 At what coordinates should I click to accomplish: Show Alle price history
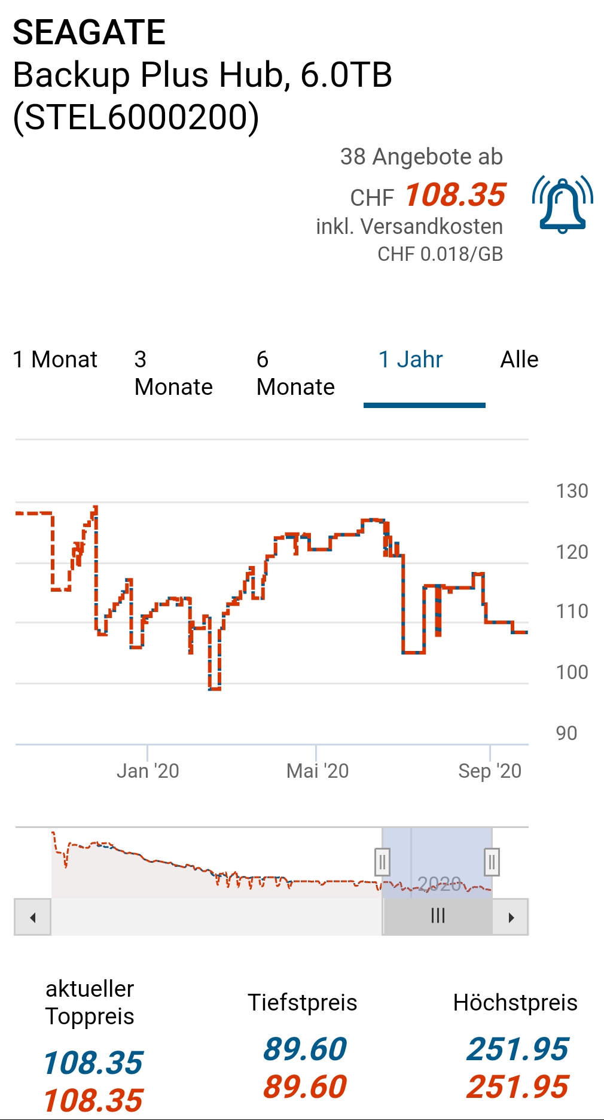point(519,360)
